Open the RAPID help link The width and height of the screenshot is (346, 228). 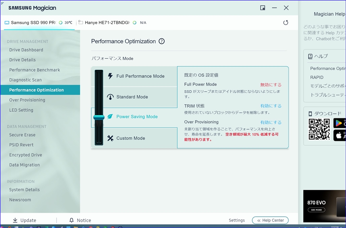click(317, 77)
